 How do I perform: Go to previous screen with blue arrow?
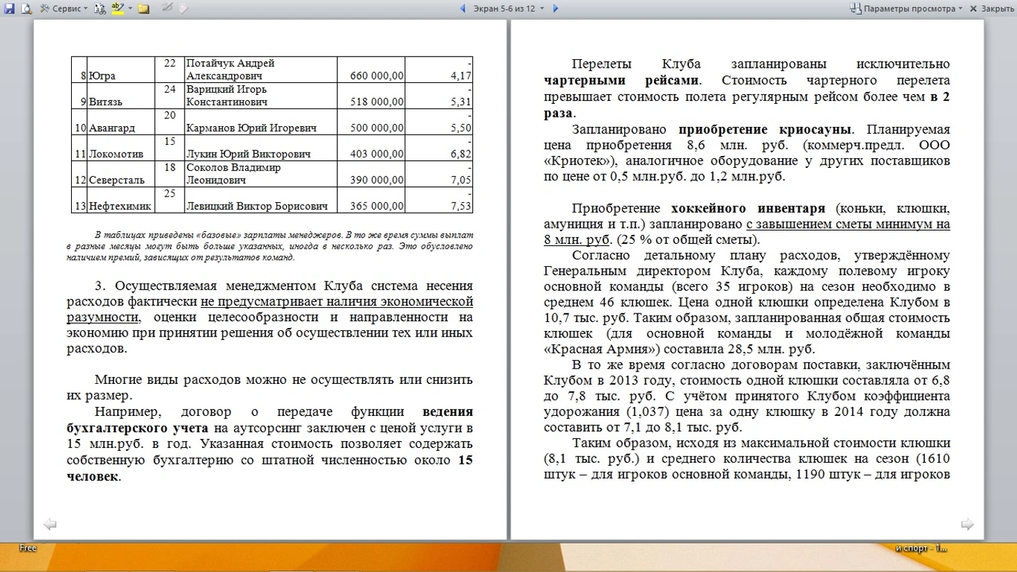tap(463, 8)
